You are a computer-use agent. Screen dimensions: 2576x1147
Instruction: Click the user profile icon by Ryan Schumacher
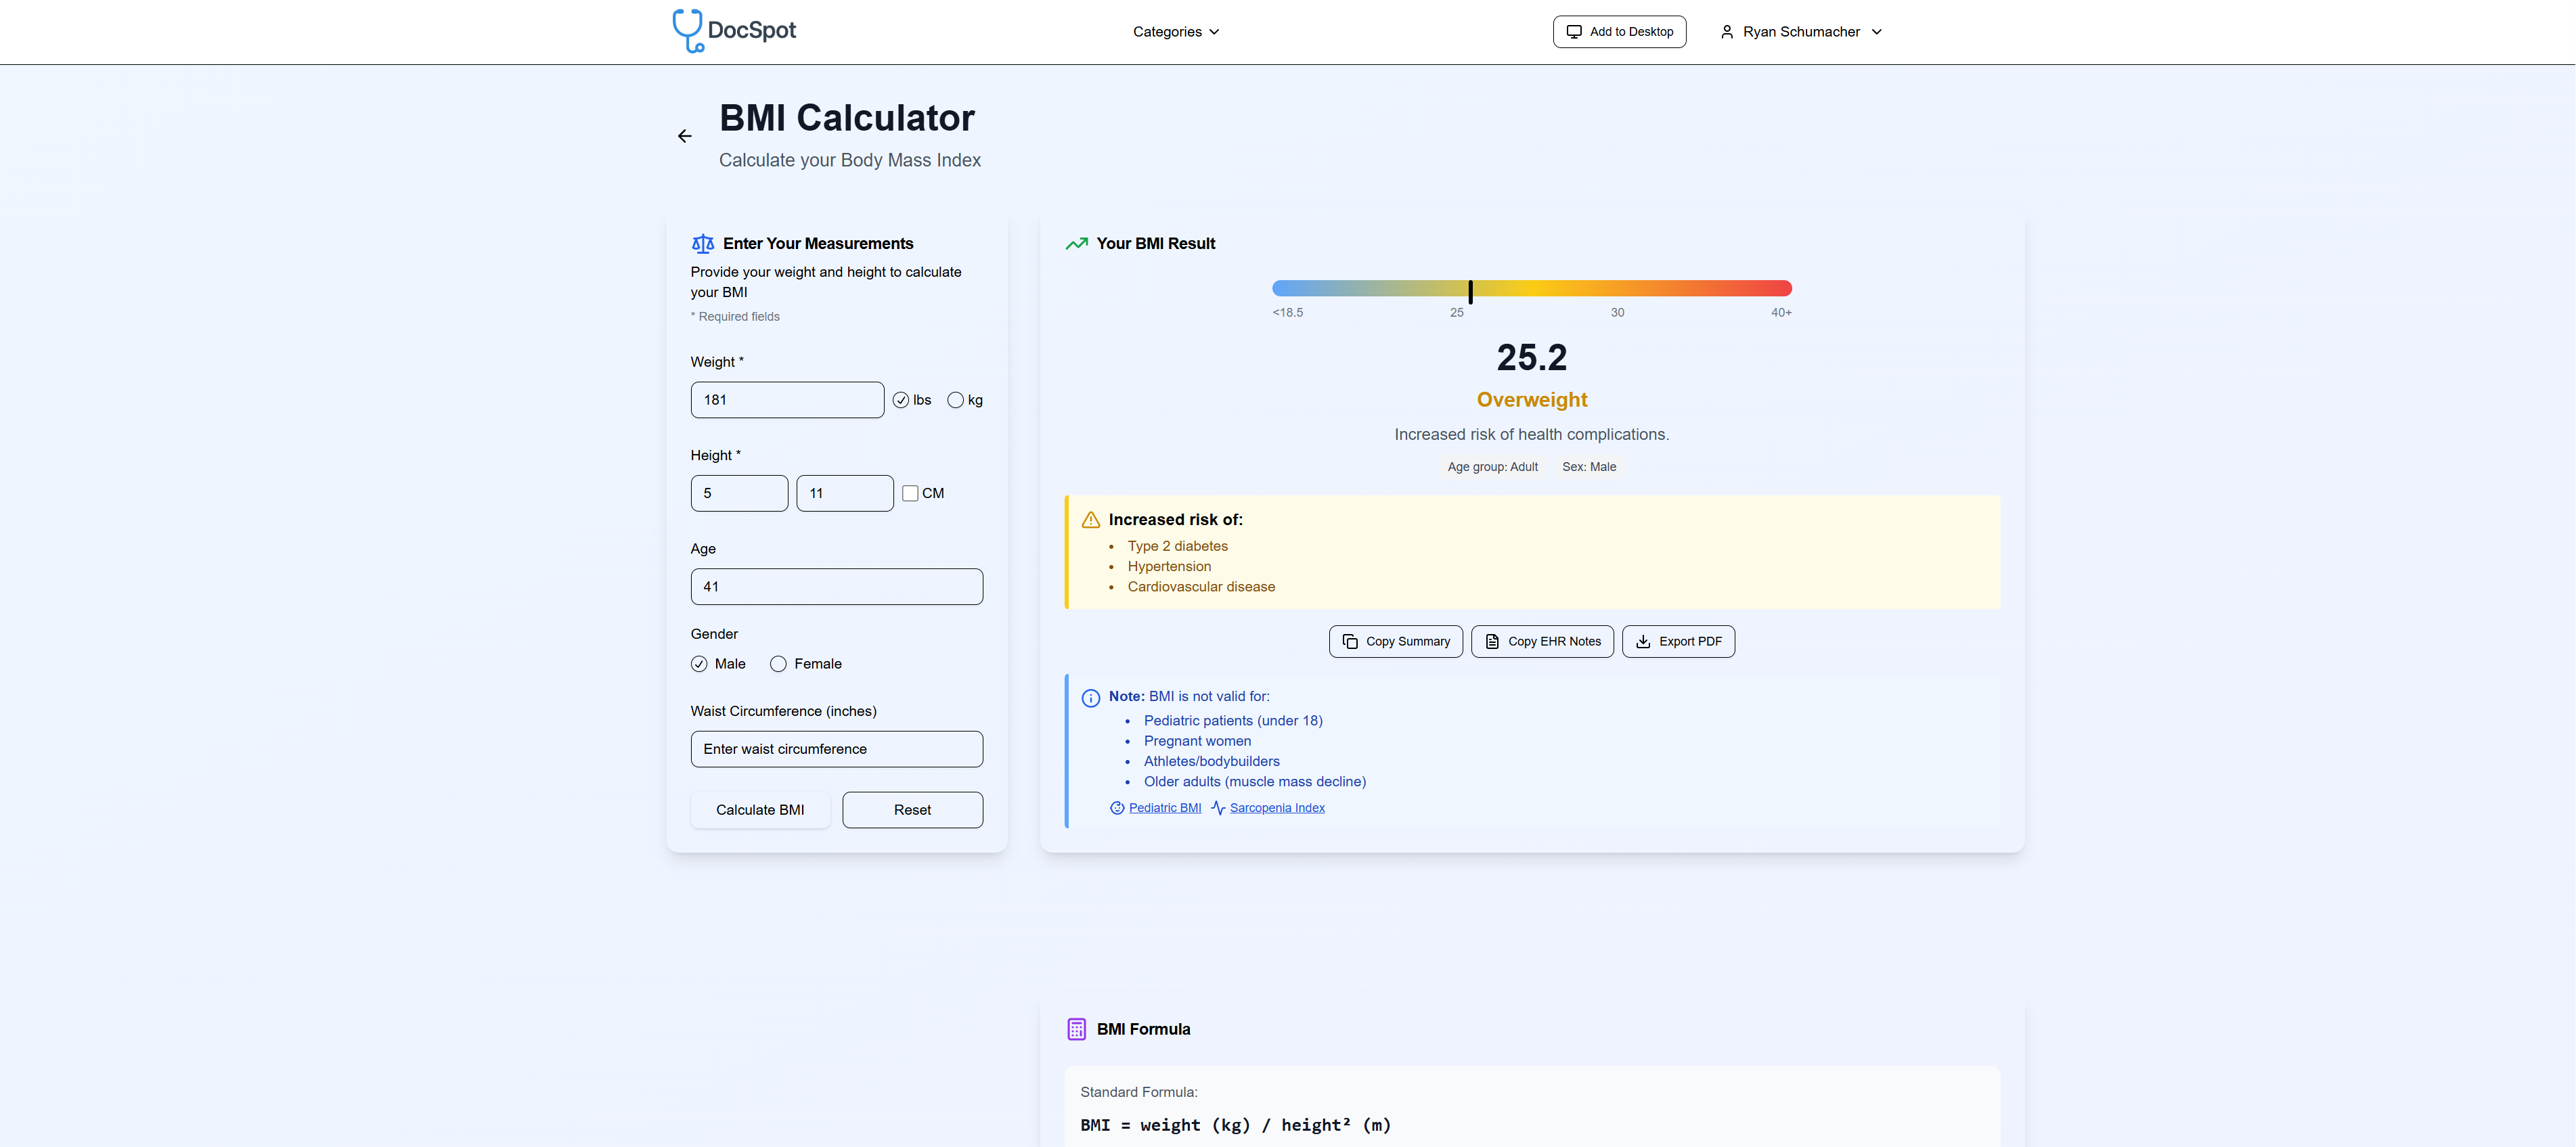(1727, 32)
